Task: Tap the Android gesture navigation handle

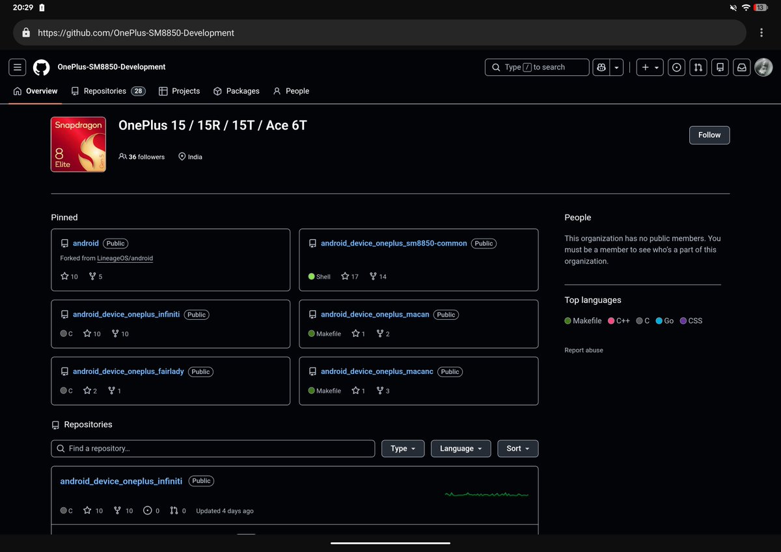Action: tap(390, 543)
